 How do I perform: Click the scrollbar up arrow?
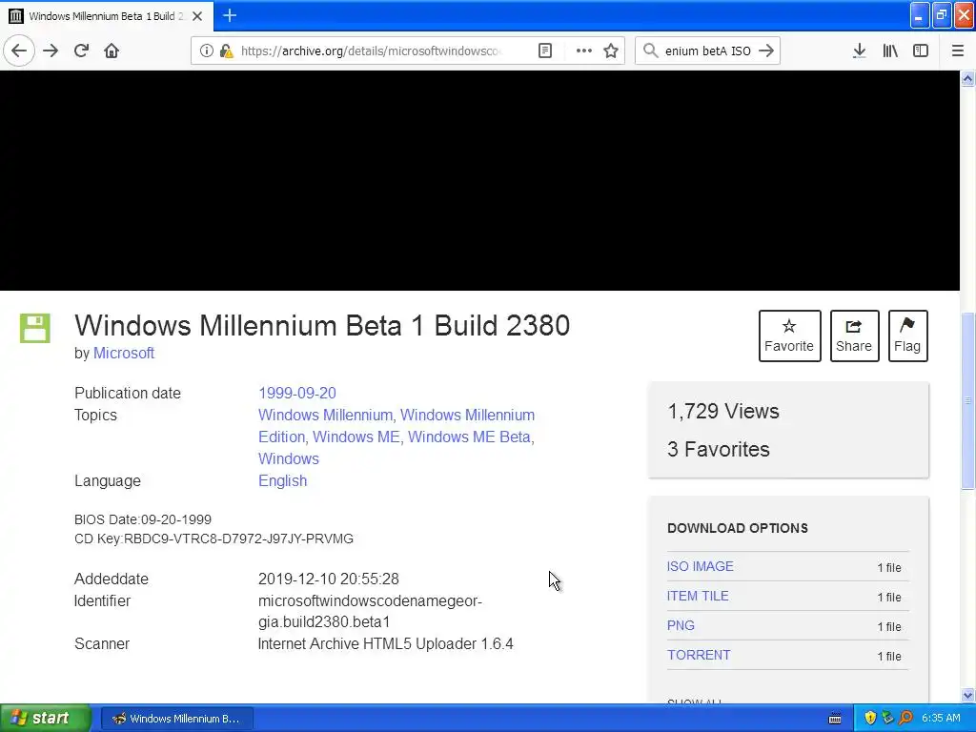tap(968, 78)
